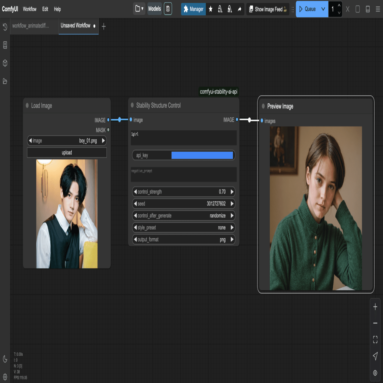Expand the Queue options dropdown arrow
The height and width of the screenshot is (383, 383).
tap(323, 9)
